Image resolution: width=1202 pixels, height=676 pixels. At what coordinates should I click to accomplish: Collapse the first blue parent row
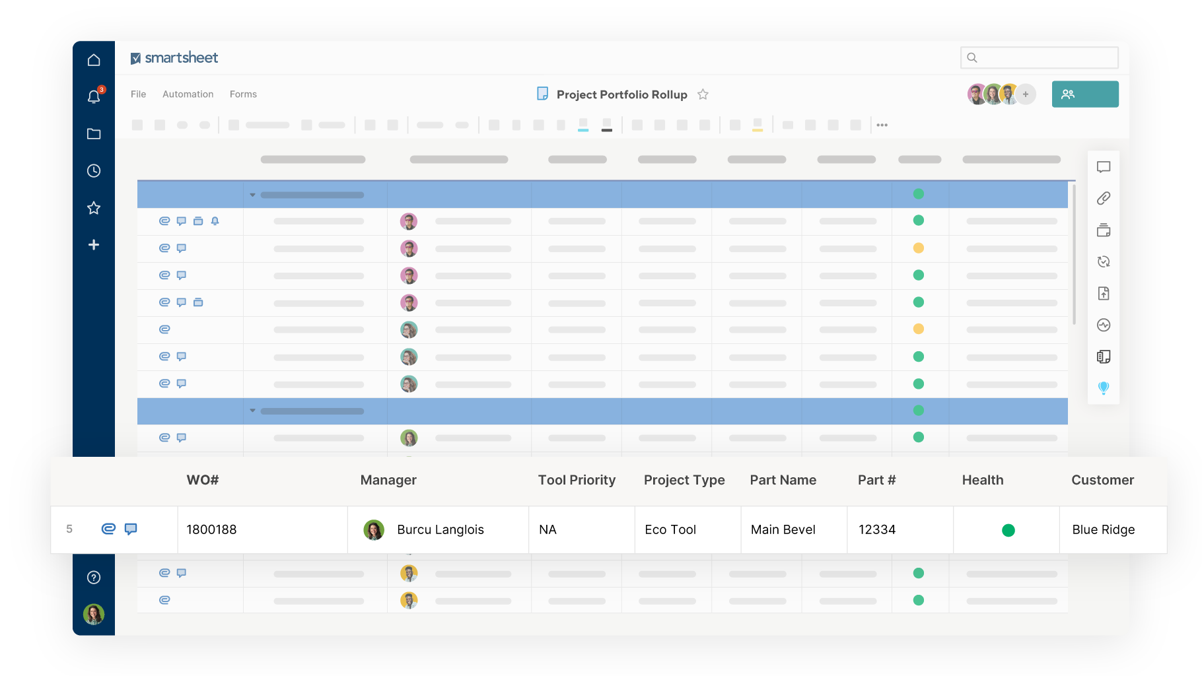252,195
